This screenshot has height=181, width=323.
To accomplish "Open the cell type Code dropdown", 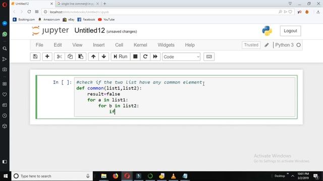I will pyautogui.click(x=181, y=57).
